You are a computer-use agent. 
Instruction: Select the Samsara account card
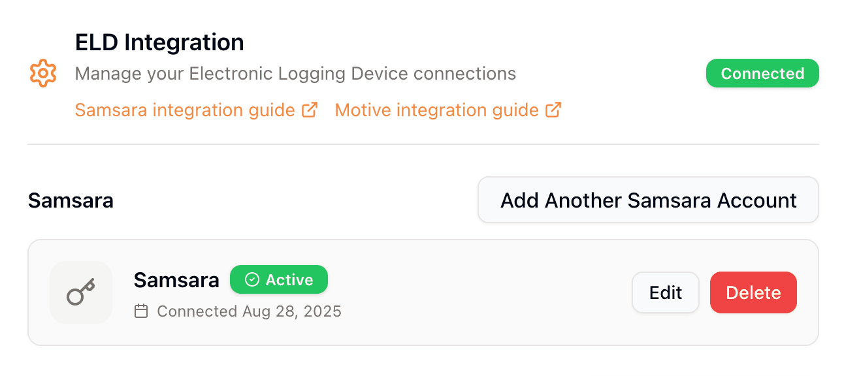pos(422,292)
